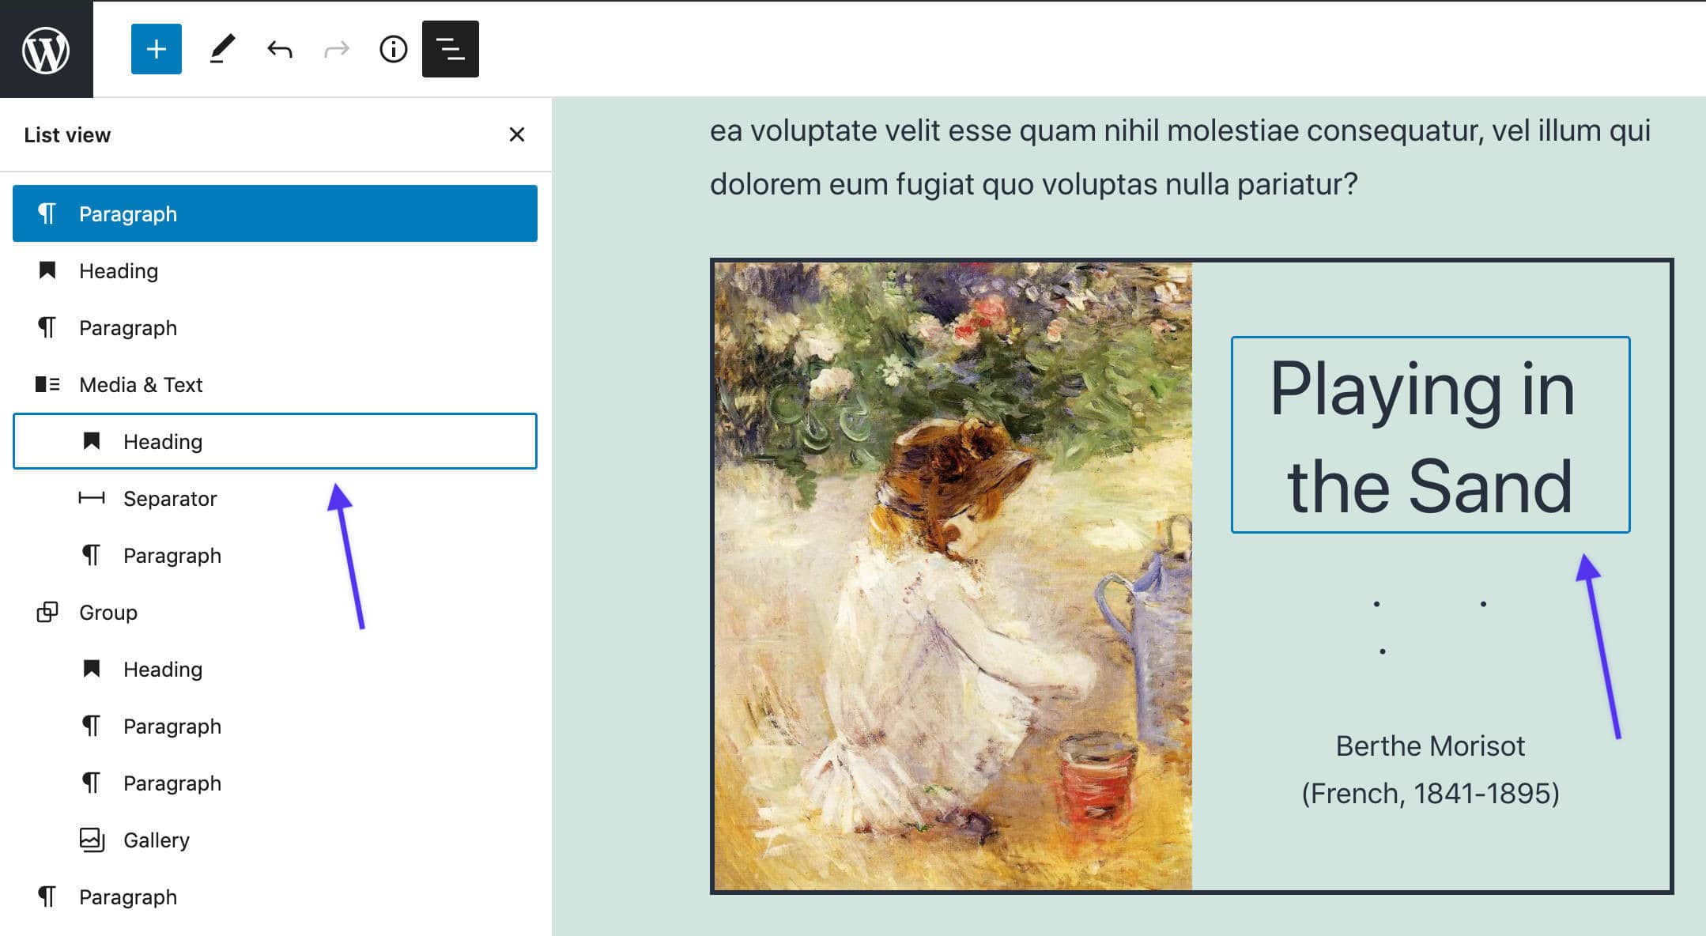
Task: Open the block options hamburger menu
Action: (451, 48)
